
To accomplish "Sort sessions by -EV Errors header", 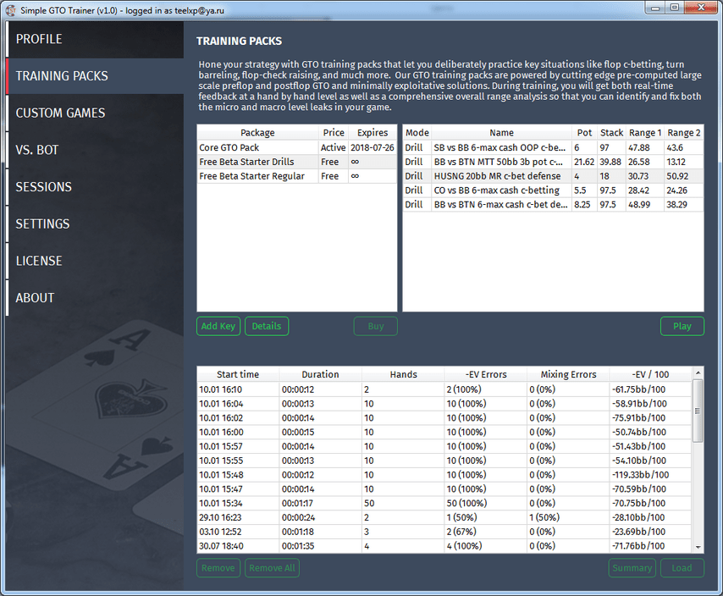I will coord(486,374).
